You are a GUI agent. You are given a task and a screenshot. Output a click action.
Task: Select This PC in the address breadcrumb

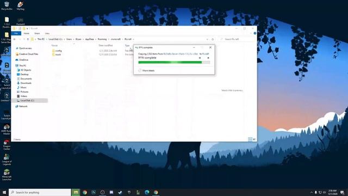pyautogui.click(x=41, y=39)
